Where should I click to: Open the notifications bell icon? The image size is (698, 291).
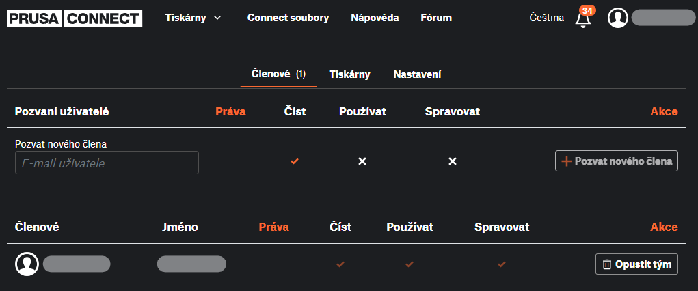tap(582, 20)
